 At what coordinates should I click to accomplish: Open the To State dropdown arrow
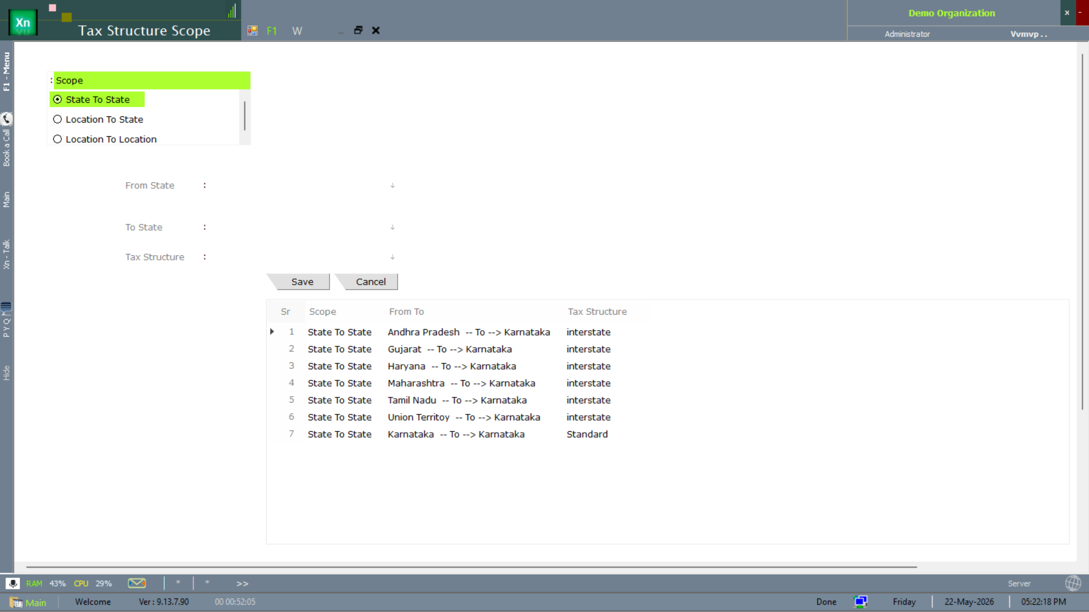(x=392, y=227)
